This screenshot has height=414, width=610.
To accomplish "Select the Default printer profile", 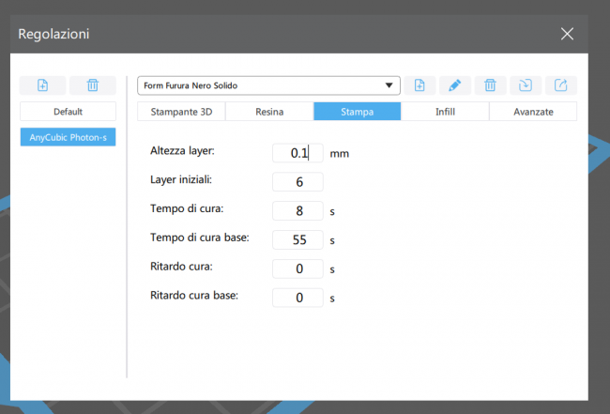I will [68, 111].
